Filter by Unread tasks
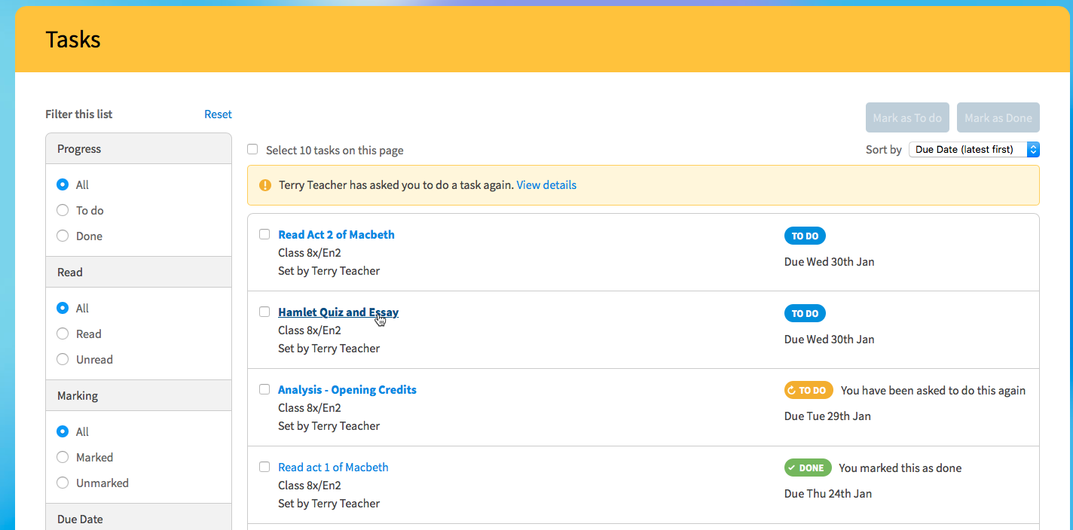Viewport: 1073px width, 530px height. [x=63, y=360]
